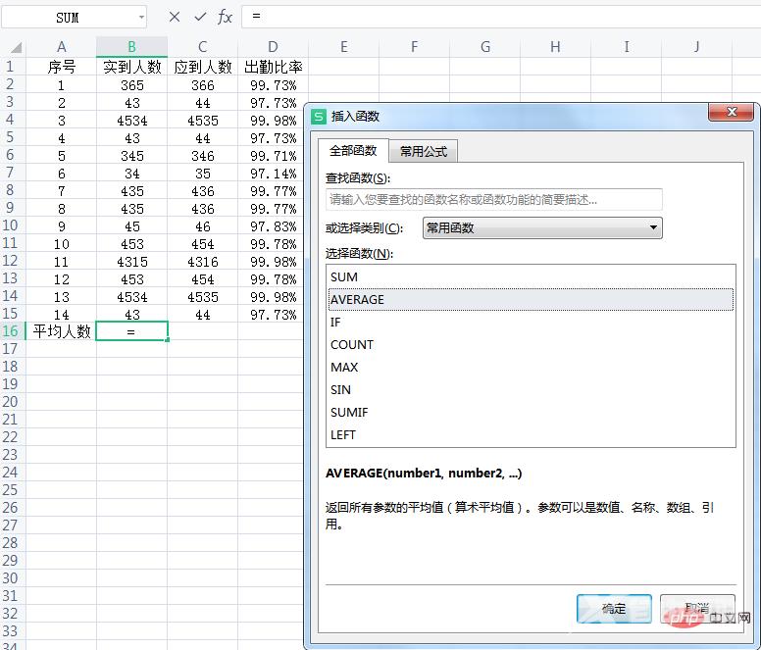Click the fx insert function icon

tap(225, 17)
